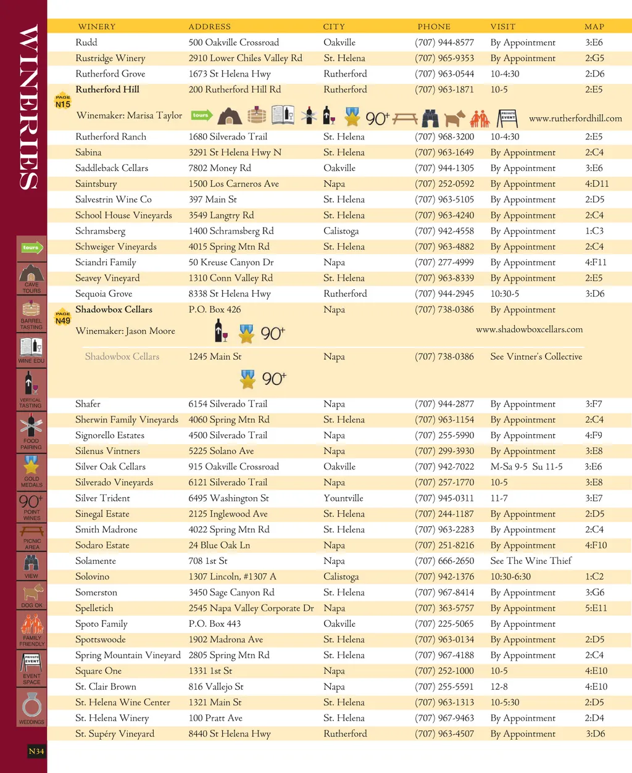Click the Event Space legend icon
This screenshot has height=773, width=632.
tap(31, 666)
